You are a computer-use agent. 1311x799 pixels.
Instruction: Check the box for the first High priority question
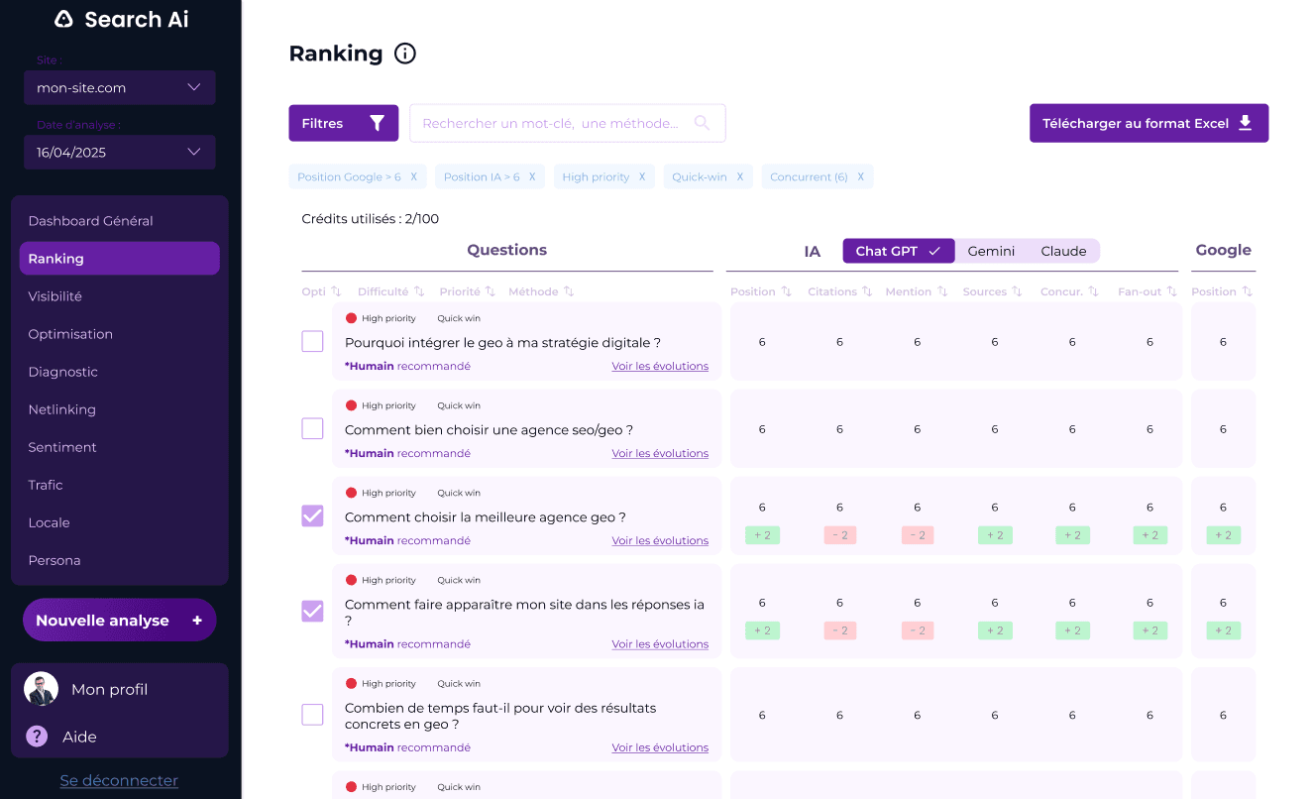(312, 341)
